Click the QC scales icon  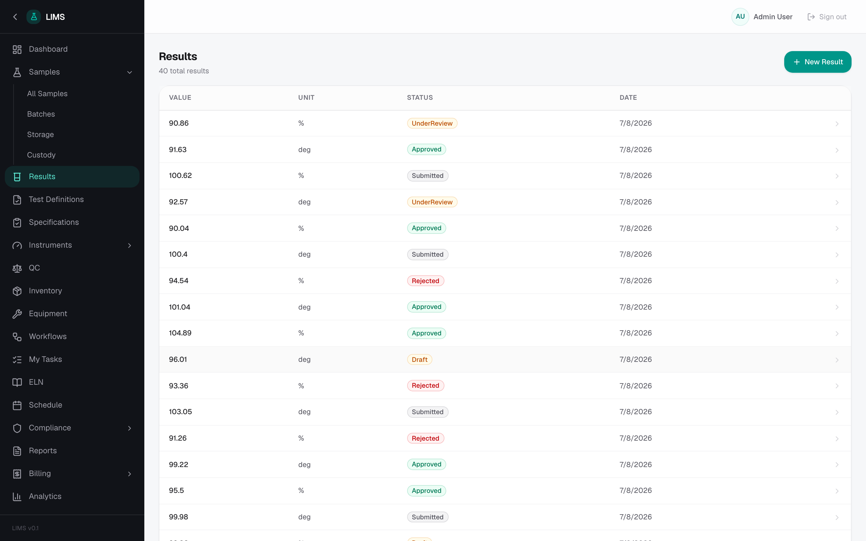click(17, 268)
